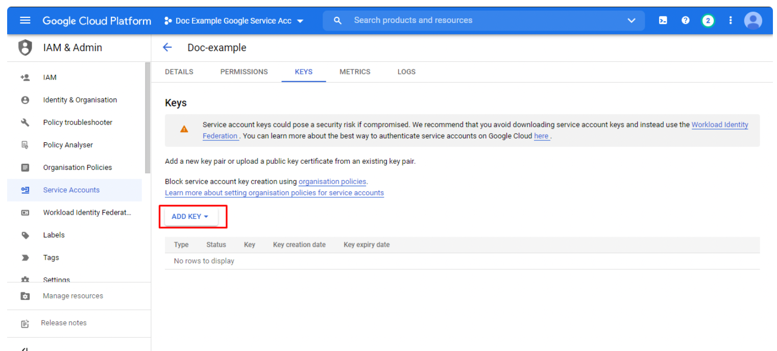The width and height of the screenshot is (777, 351).
Task: Click the Keys section heading
Action: [x=176, y=103]
